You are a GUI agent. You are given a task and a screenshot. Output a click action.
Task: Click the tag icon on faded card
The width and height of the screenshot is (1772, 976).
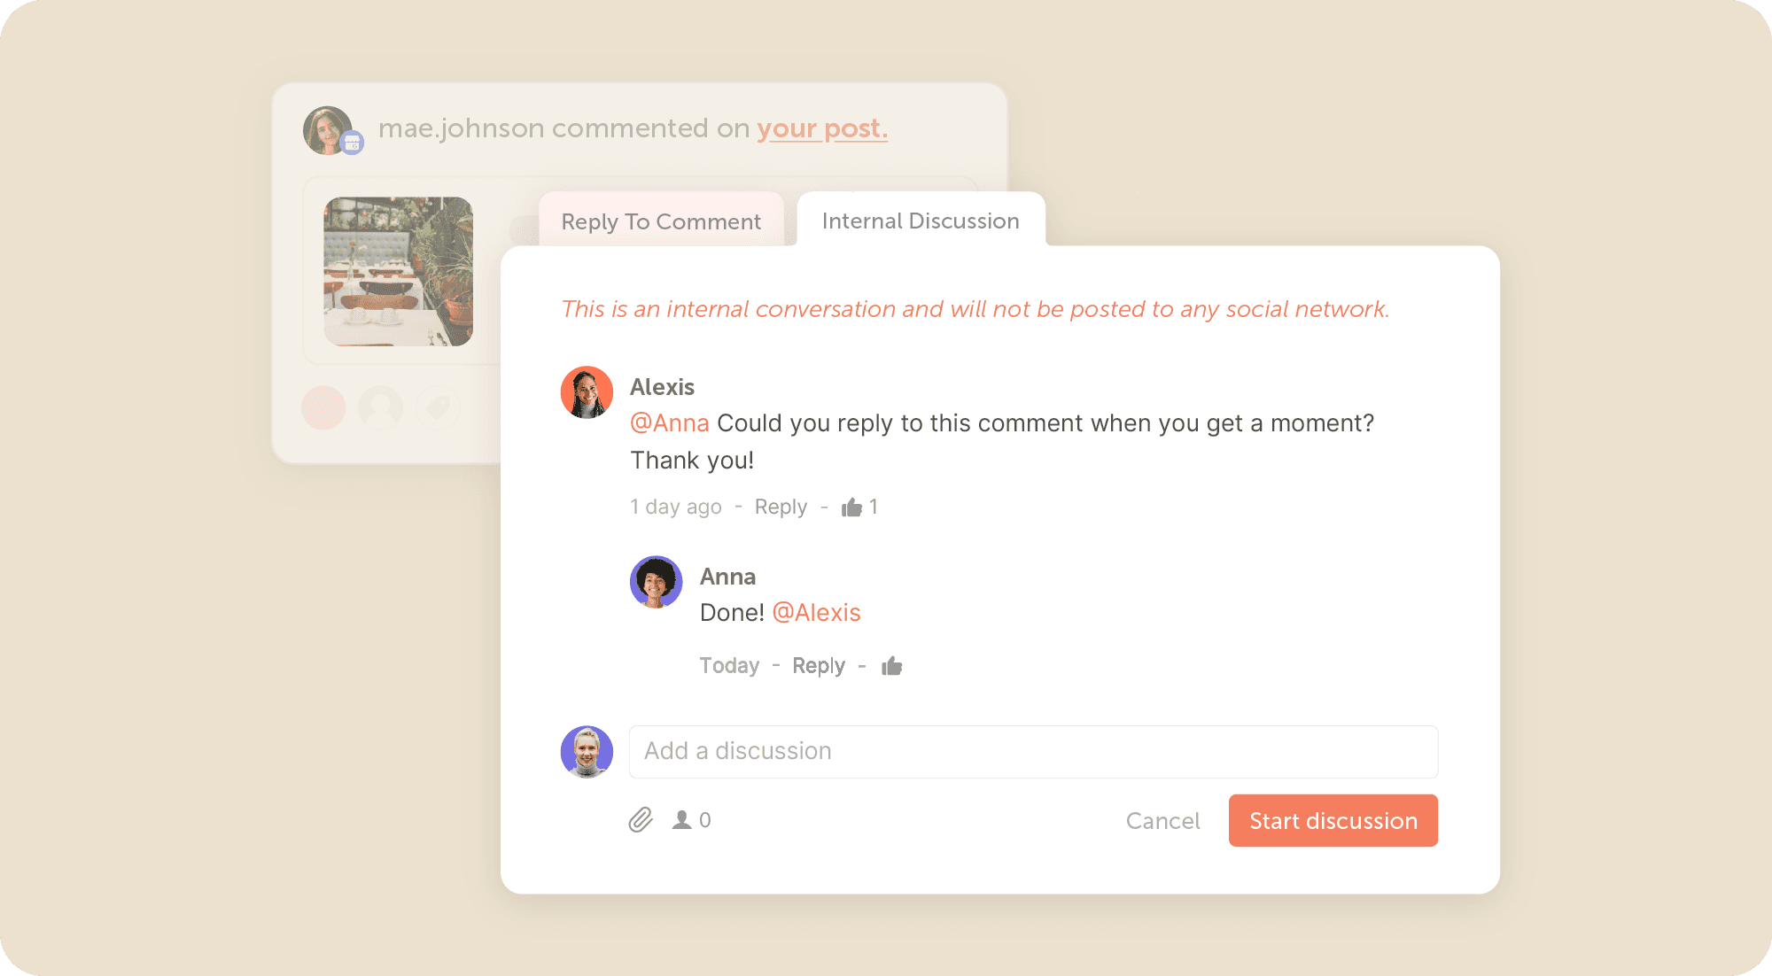coord(438,407)
